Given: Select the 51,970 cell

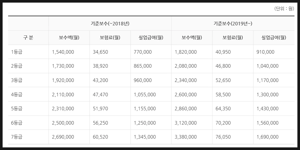Looking at the screenshot, I should coord(110,108).
